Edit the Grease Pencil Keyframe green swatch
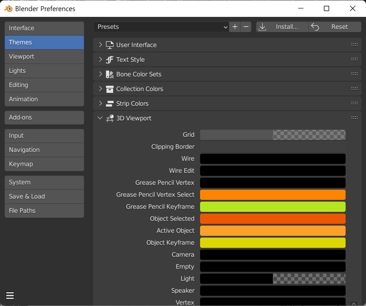Image resolution: width=366 pixels, height=306 pixels. pos(273,207)
